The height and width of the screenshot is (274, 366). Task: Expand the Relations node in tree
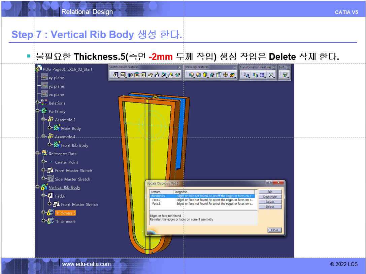click(x=37, y=103)
